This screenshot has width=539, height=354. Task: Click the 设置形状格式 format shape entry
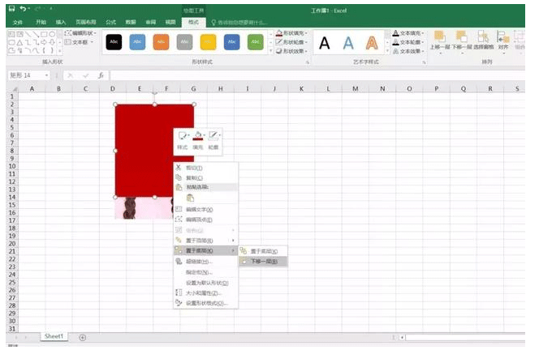pyautogui.click(x=205, y=303)
